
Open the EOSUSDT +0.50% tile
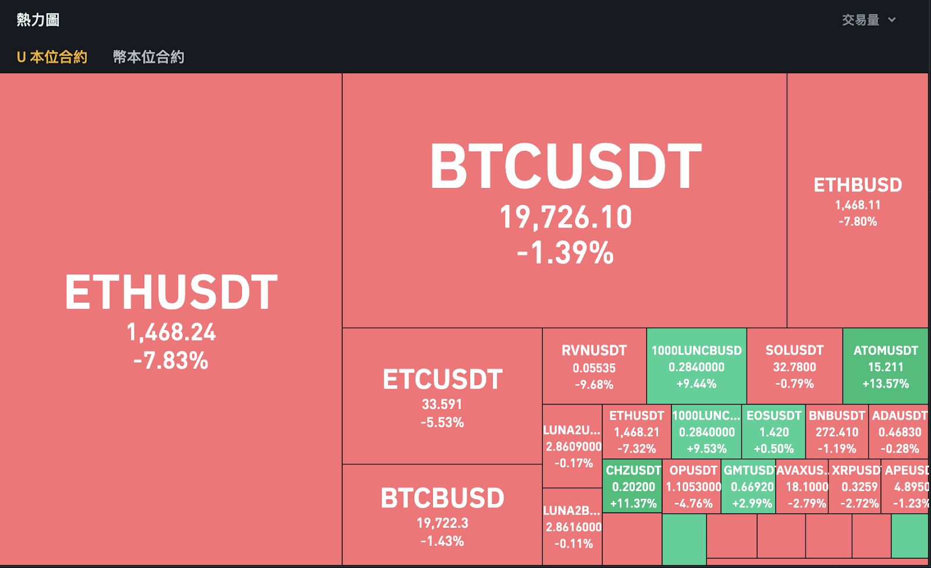coord(774,432)
